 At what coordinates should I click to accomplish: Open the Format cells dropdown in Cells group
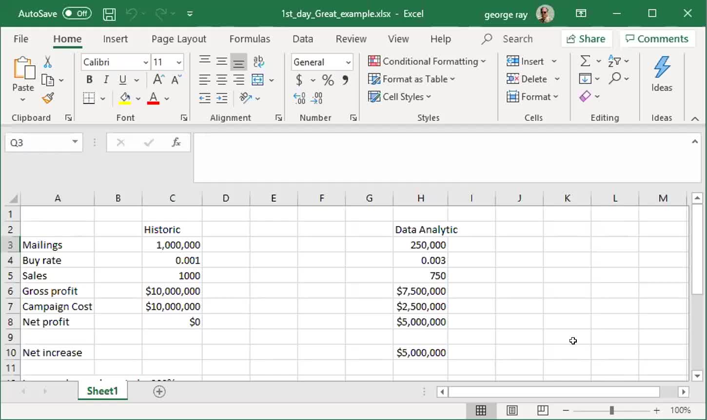pos(532,96)
